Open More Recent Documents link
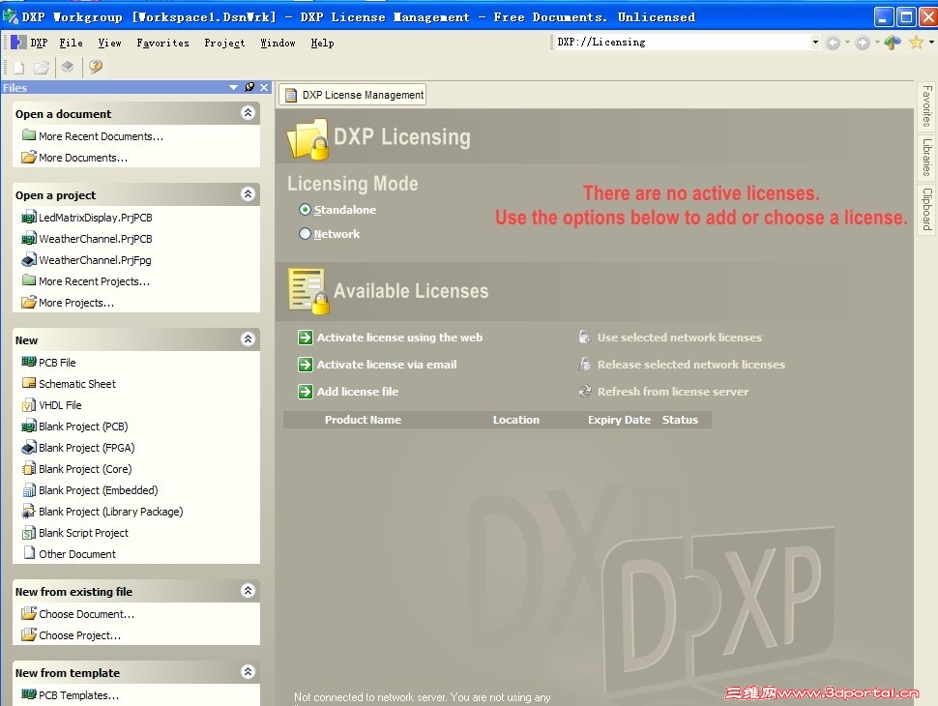Viewport: 938px width, 706px height. 101,136
